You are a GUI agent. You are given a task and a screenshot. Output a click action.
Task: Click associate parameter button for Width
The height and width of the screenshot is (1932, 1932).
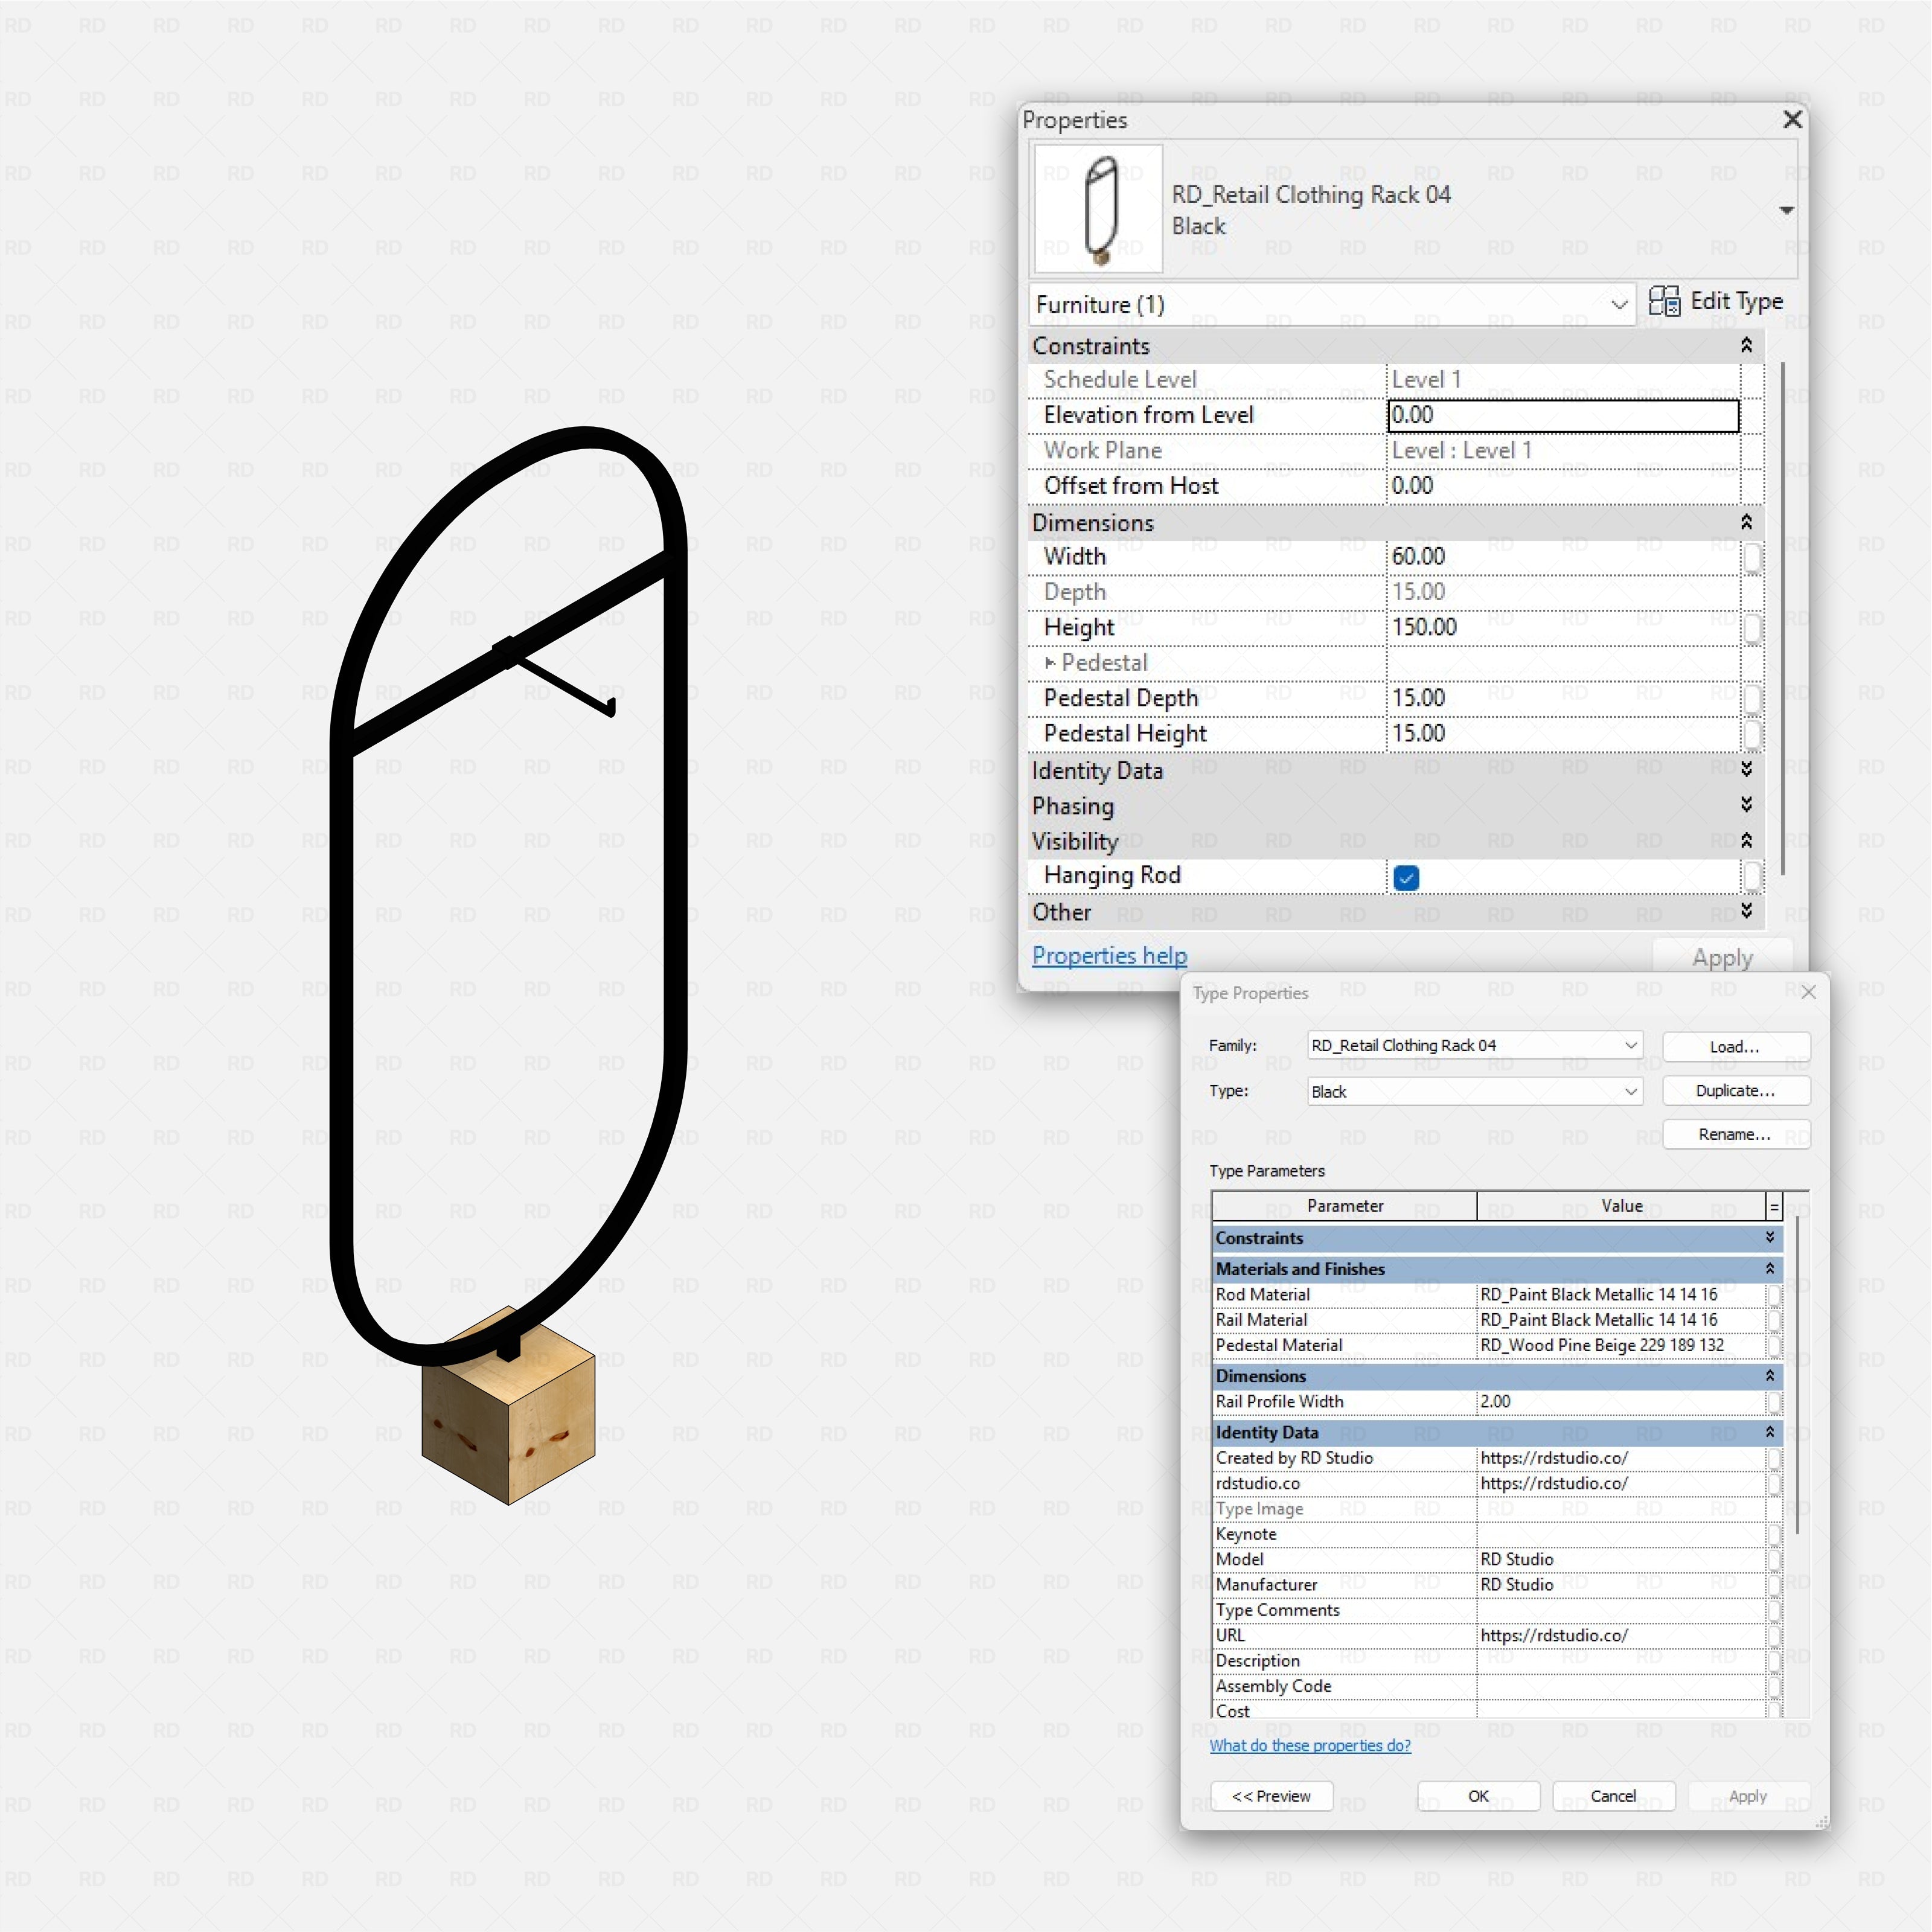point(1752,558)
